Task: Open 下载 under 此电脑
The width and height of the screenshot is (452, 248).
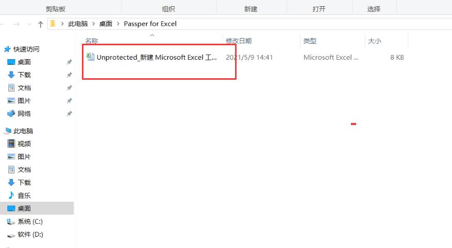Action: pyautogui.click(x=24, y=183)
